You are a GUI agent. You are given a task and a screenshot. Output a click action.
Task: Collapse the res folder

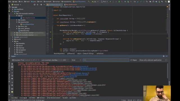(13, 41)
